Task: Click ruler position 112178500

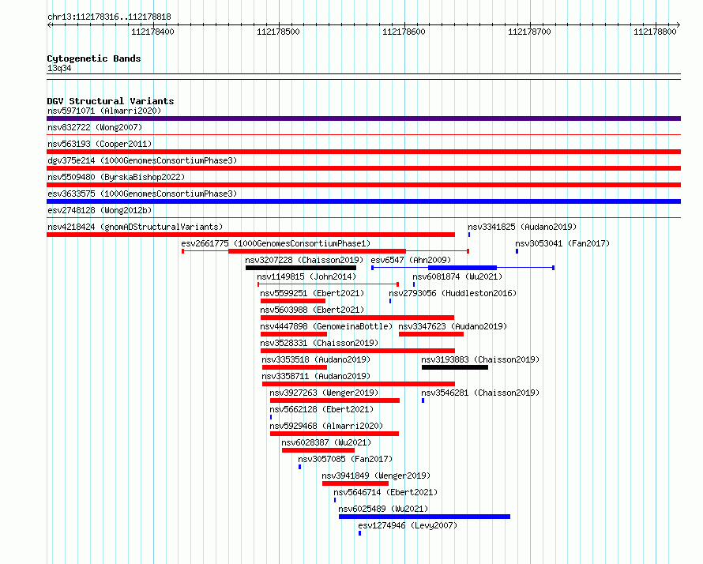Action: pos(278,32)
